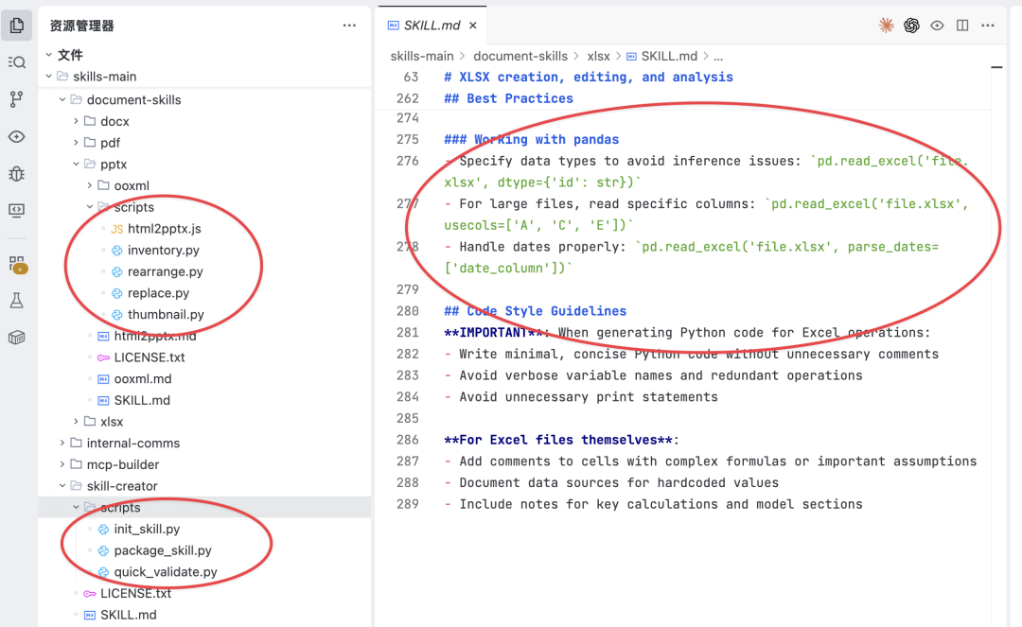Click document-skills in the breadcrumb path
Image resolution: width=1022 pixels, height=627 pixels.
(x=520, y=56)
